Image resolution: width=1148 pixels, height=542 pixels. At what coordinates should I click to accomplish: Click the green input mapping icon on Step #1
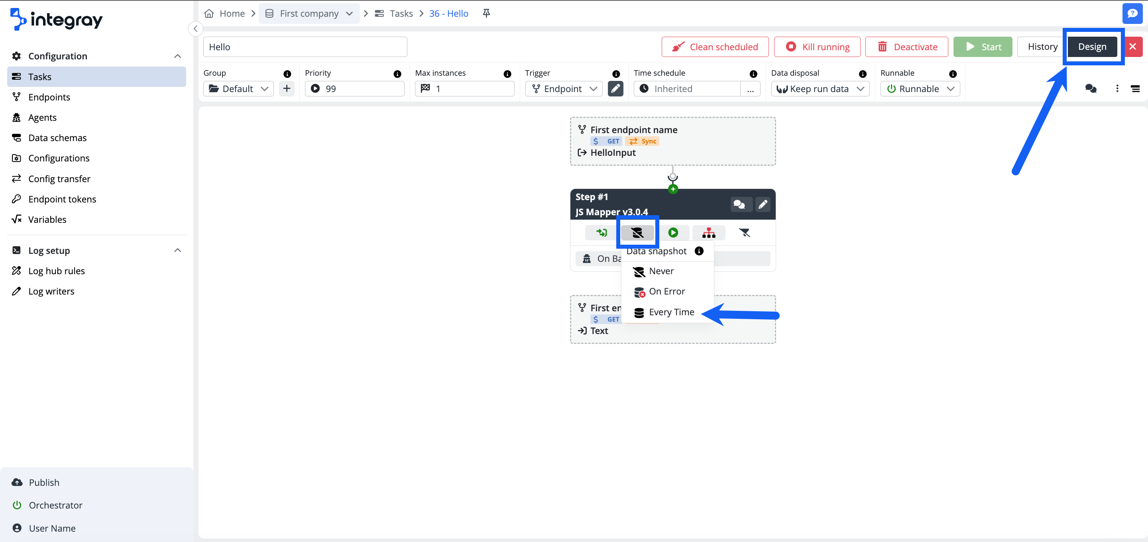point(602,232)
